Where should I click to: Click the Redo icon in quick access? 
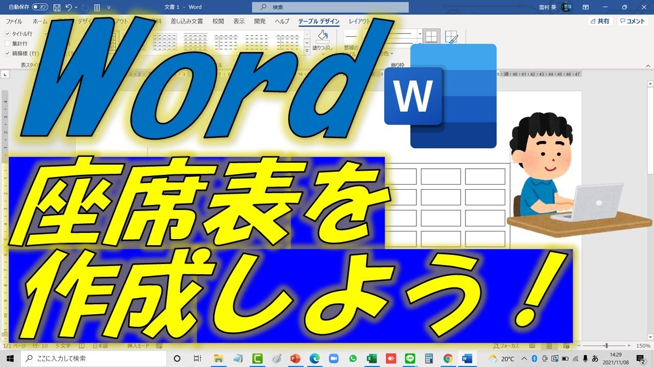(85, 7)
